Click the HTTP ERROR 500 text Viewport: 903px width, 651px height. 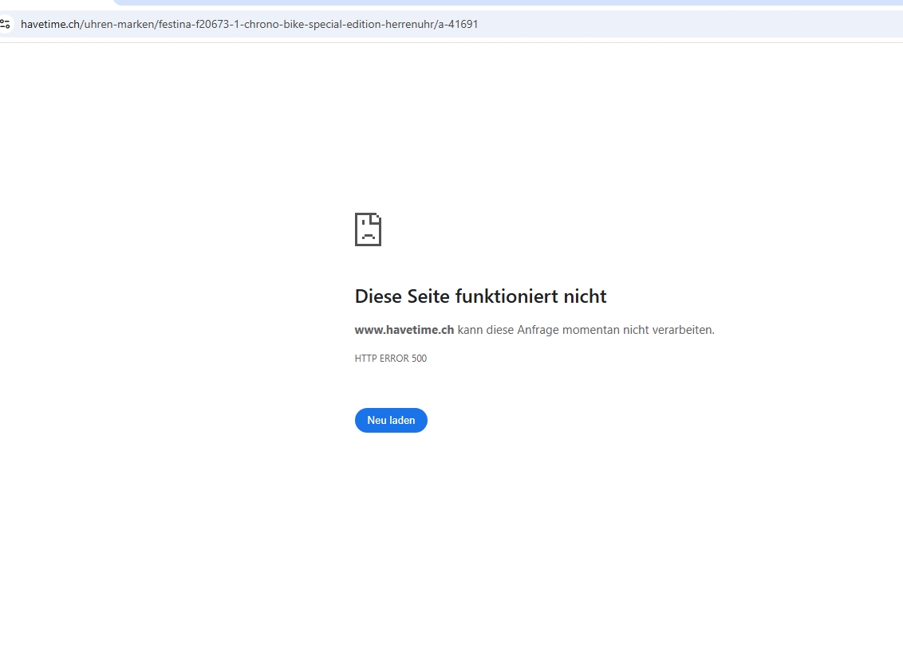pyautogui.click(x=390, y=359)
